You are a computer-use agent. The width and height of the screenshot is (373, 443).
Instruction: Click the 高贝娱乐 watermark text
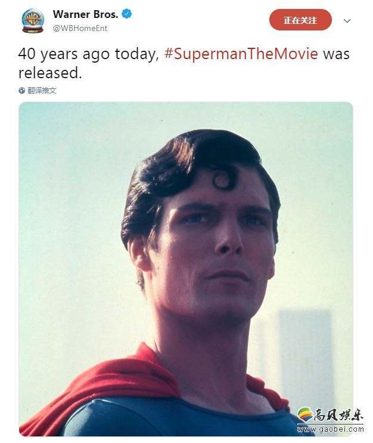pyautogui.click(x=338, y=416)
